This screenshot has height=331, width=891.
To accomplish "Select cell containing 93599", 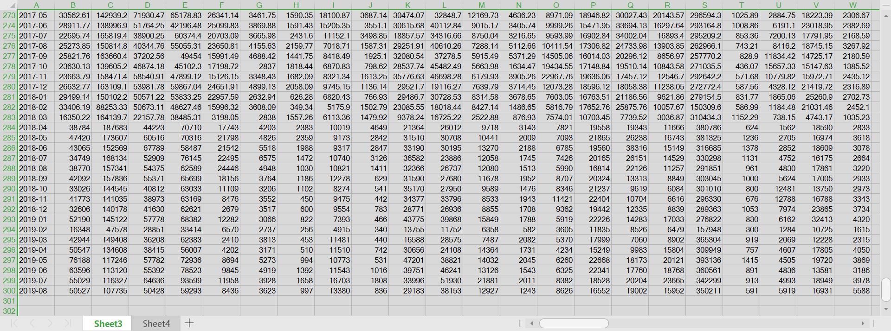I will pyautogui.click(x=185, y=280).
